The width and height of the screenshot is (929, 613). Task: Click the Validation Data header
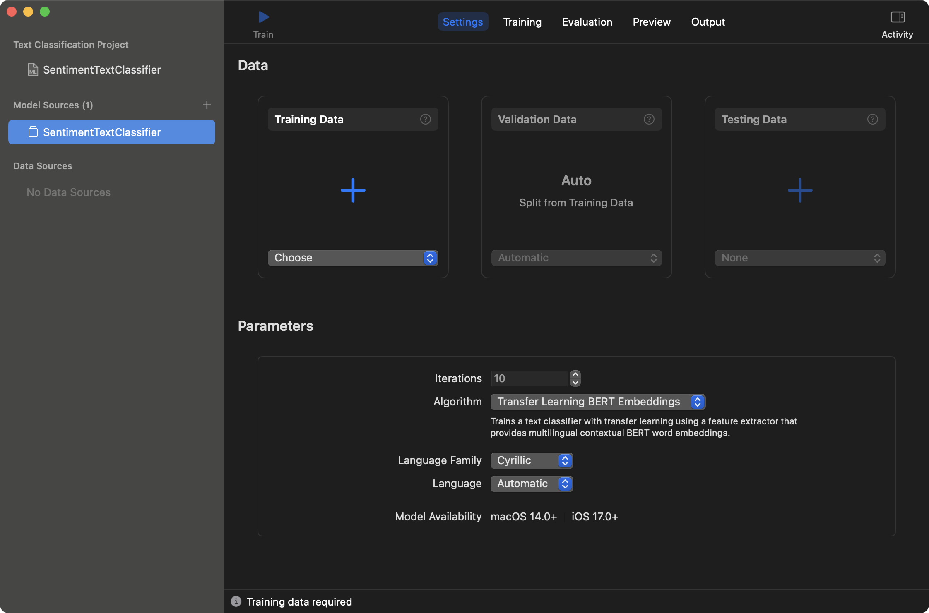pyautogui.click(x=576, y=119)
